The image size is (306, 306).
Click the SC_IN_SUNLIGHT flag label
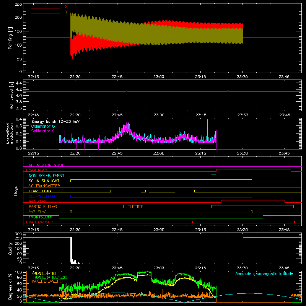44,181
